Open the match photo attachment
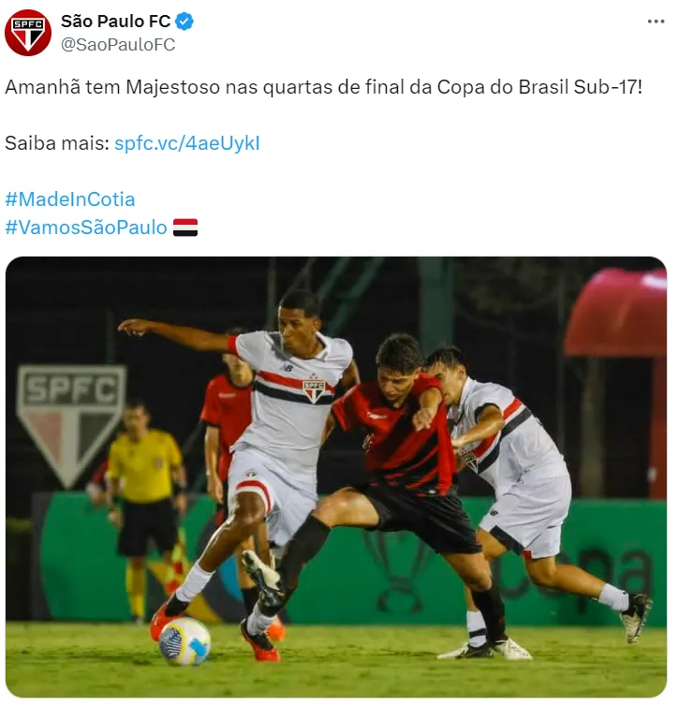Viewport: 678px width, 707px height. tap(336, 477)
